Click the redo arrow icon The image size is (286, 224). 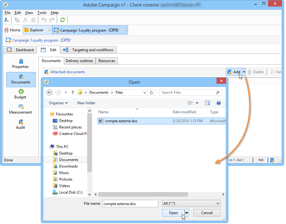coord(52,20)
